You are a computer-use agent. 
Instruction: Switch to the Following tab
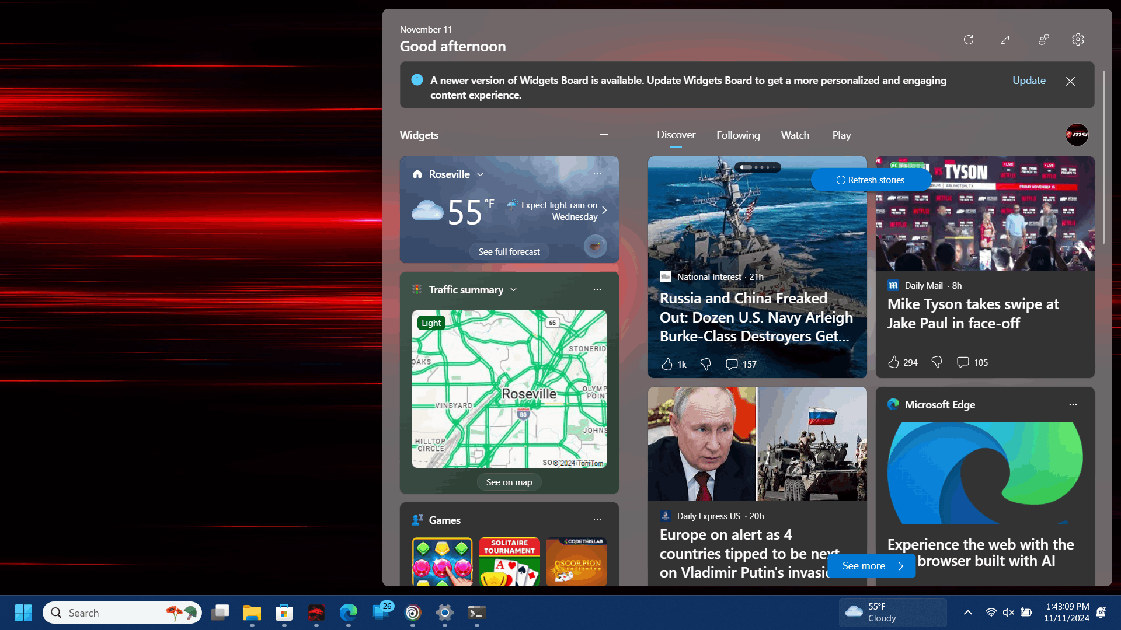738,135
